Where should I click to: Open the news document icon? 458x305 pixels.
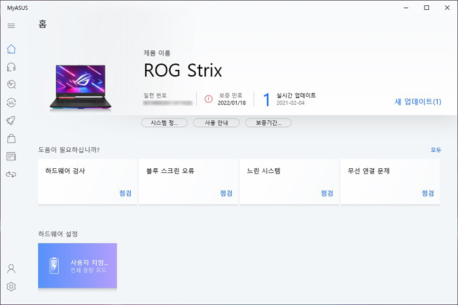(x=11, y=156)
